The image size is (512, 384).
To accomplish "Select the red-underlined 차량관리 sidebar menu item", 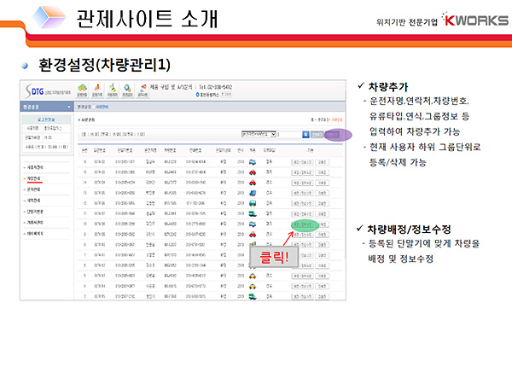I will pos(33,178).
